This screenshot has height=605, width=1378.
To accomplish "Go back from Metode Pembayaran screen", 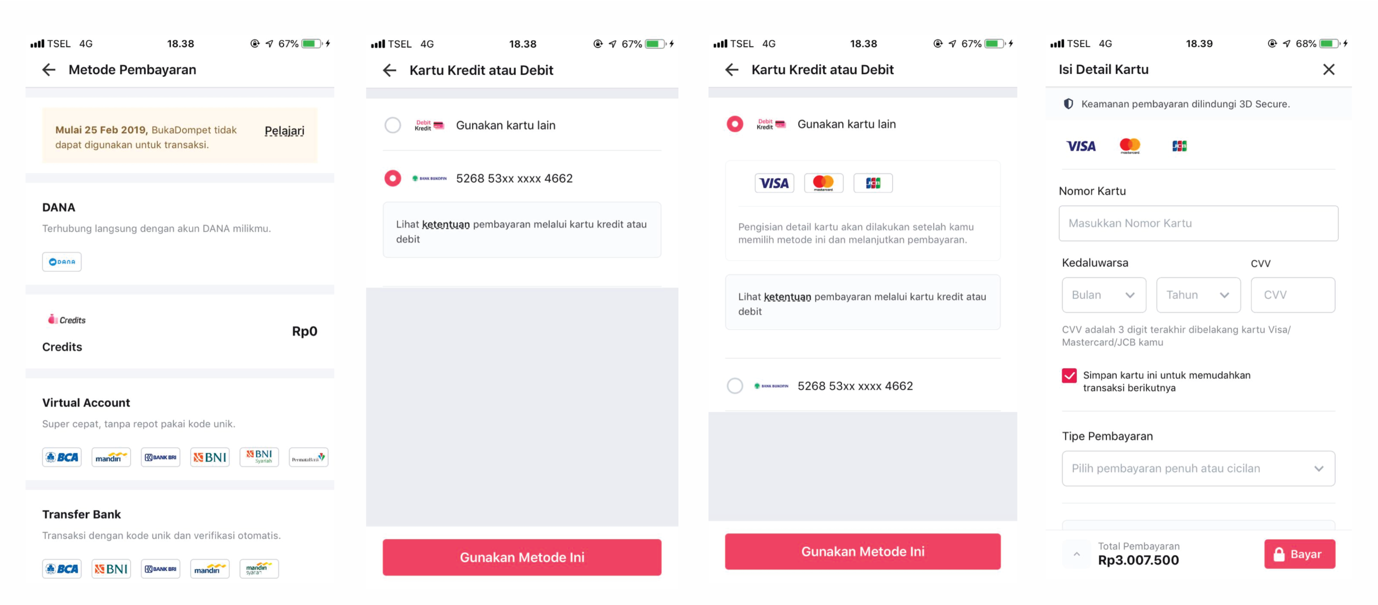I will point(49,70).
